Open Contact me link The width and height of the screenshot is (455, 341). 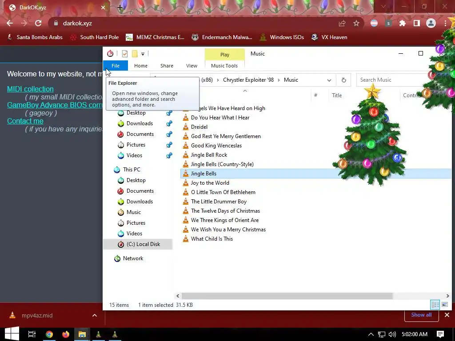pos(25,121)
